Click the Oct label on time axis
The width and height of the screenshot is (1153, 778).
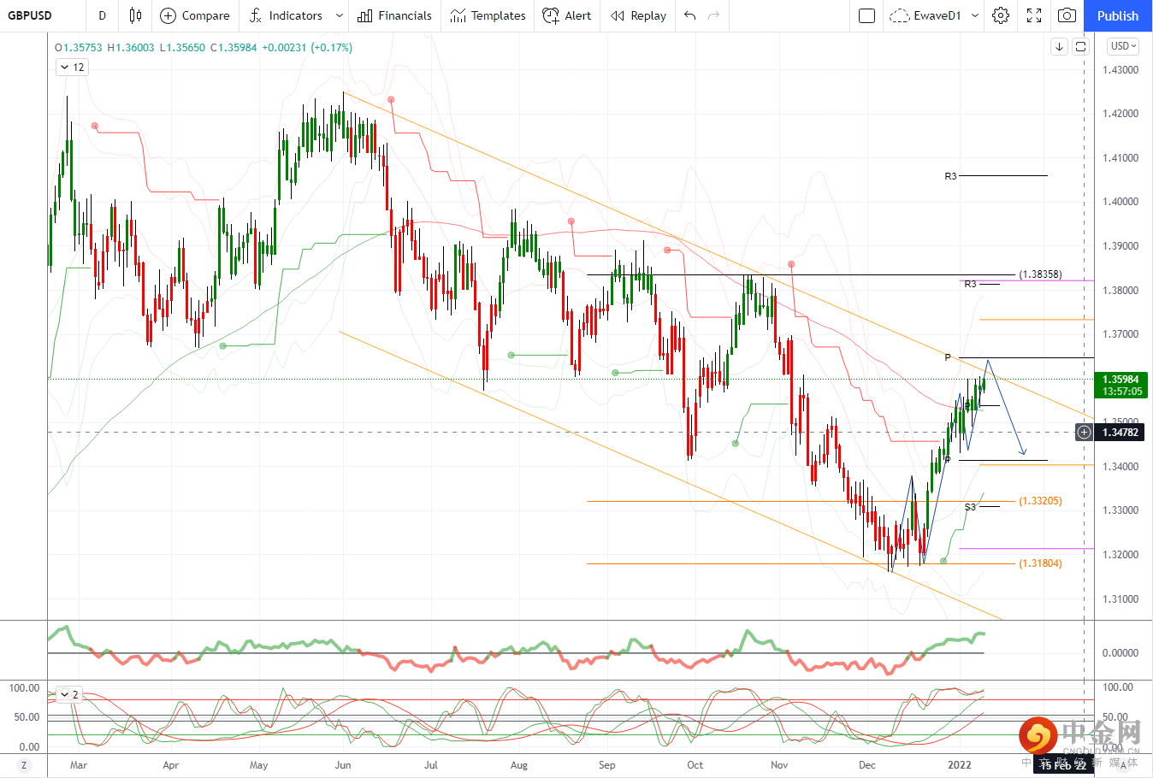[x=695, y=765]
